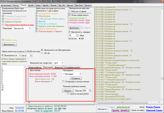Toggle the Выполнять в checkbox
164x113 pixels.
tap(3, 55)
